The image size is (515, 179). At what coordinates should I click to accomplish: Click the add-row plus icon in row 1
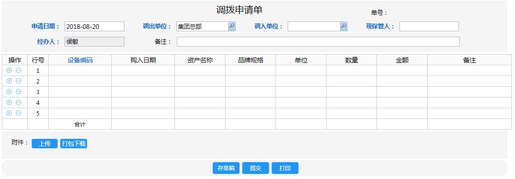click(x=9, y=70)
